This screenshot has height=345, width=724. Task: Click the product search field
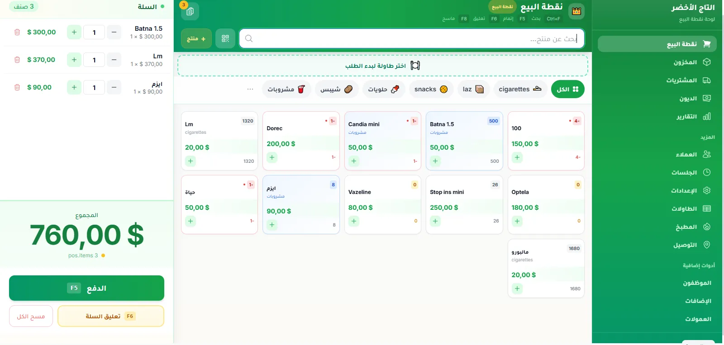point(412,38)
